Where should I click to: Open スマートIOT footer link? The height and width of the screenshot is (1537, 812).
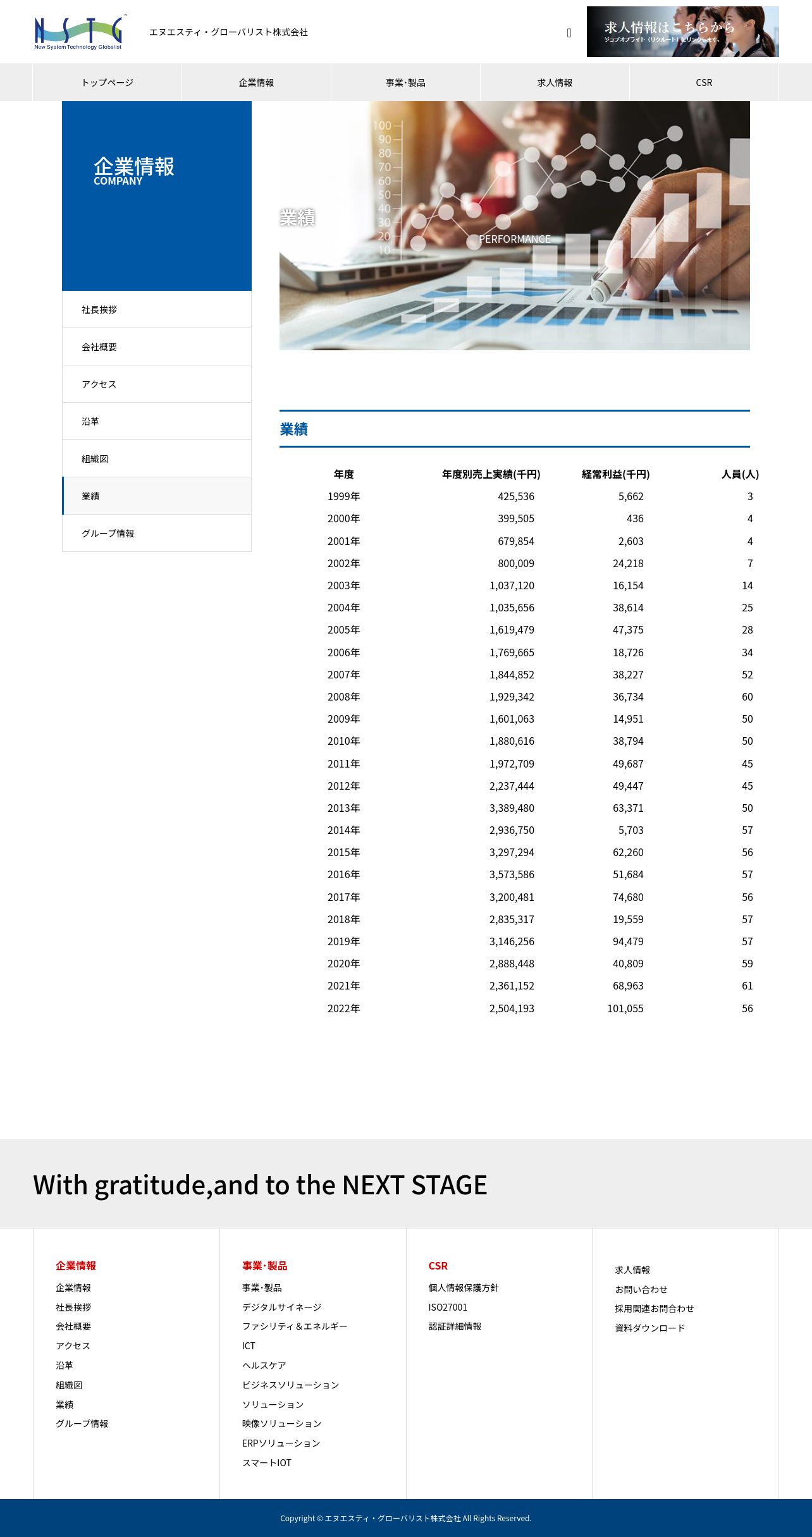267,1462
